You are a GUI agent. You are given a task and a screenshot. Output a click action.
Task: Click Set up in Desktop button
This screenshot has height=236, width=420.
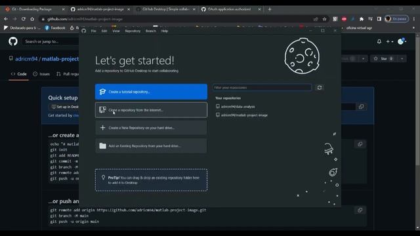point(64,107)
